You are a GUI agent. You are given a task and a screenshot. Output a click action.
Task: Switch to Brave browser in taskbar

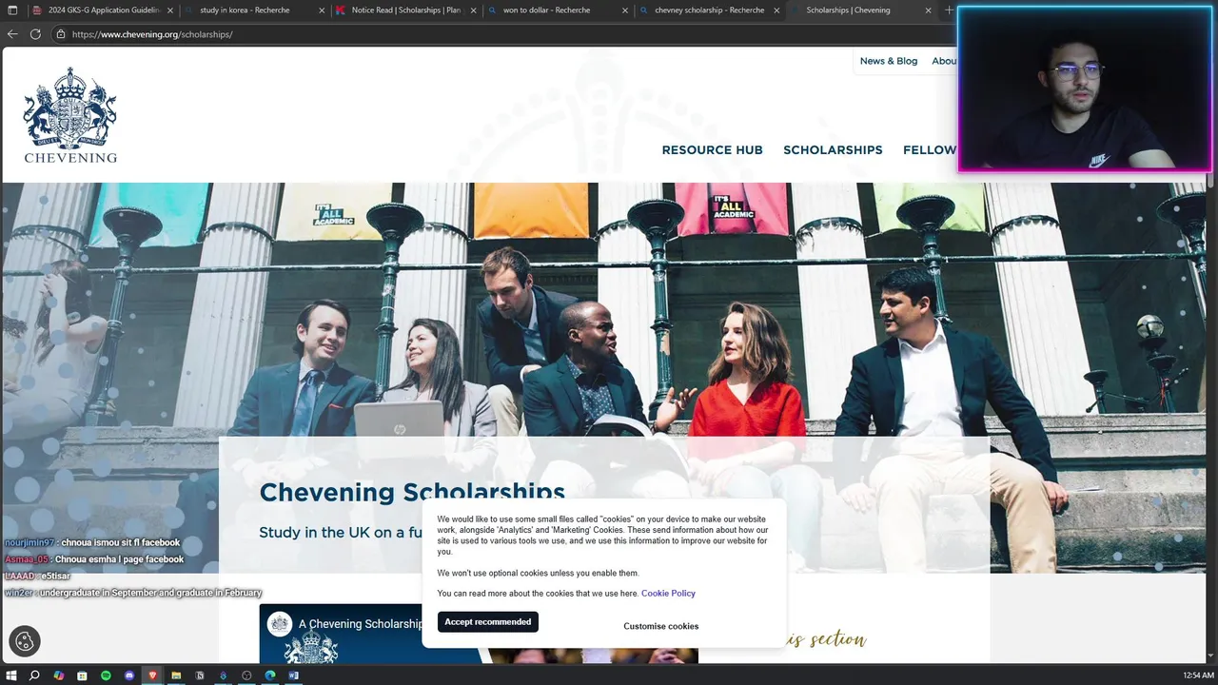(x=152, y=675)
